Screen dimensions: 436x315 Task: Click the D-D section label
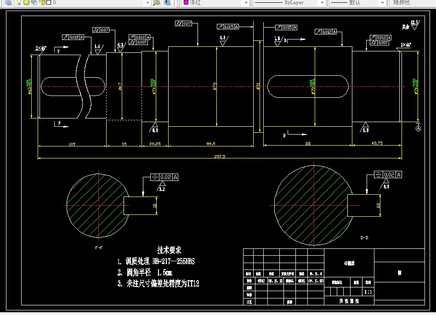[x=364, y=238]
